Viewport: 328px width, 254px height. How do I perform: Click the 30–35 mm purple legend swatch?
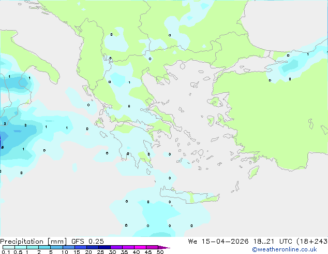click(x=116, y=247)
